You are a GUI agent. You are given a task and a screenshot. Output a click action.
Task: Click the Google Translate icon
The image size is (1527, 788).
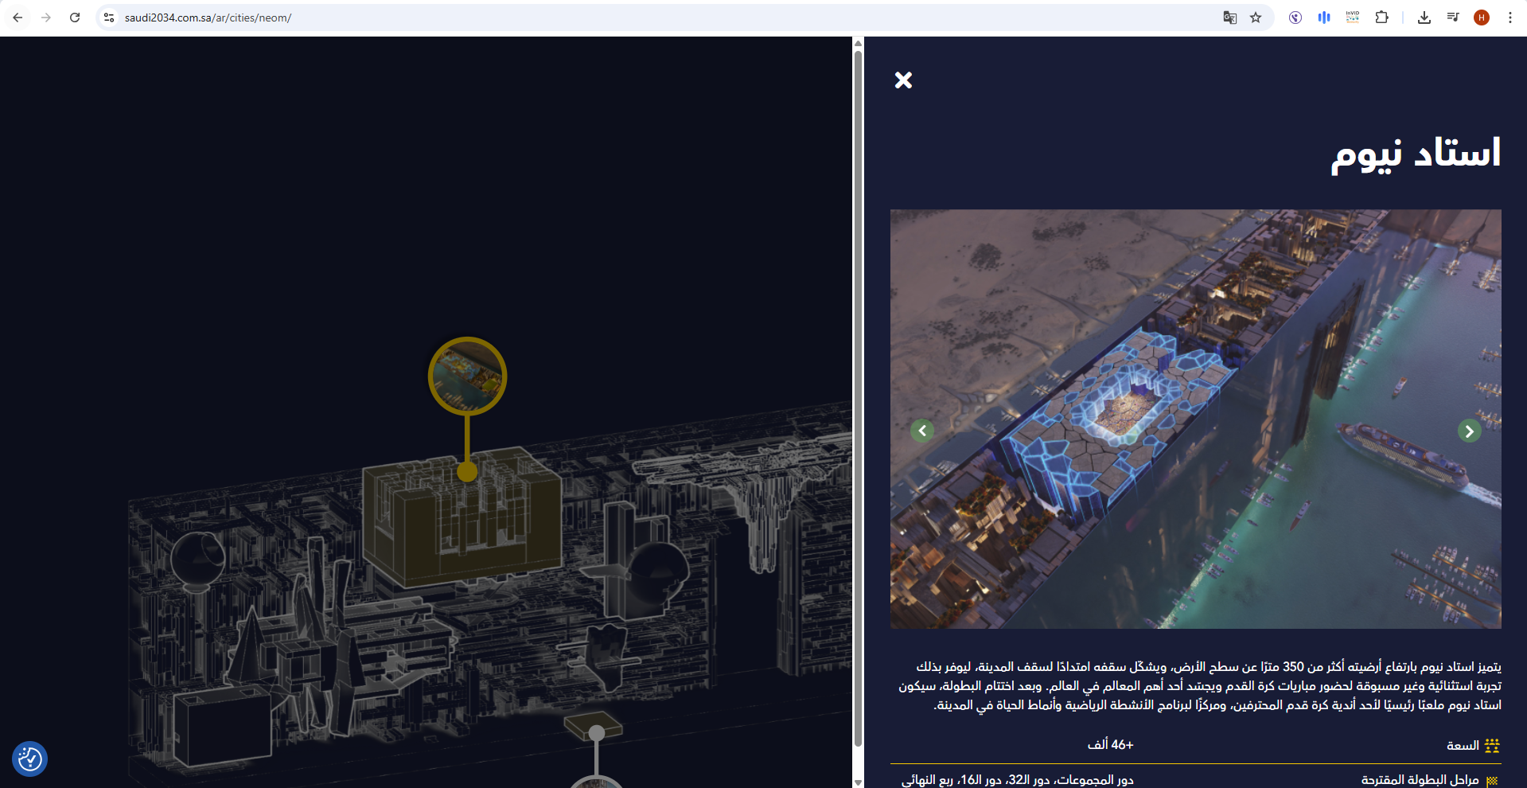pyautogui.click(x=1229, y=18)
